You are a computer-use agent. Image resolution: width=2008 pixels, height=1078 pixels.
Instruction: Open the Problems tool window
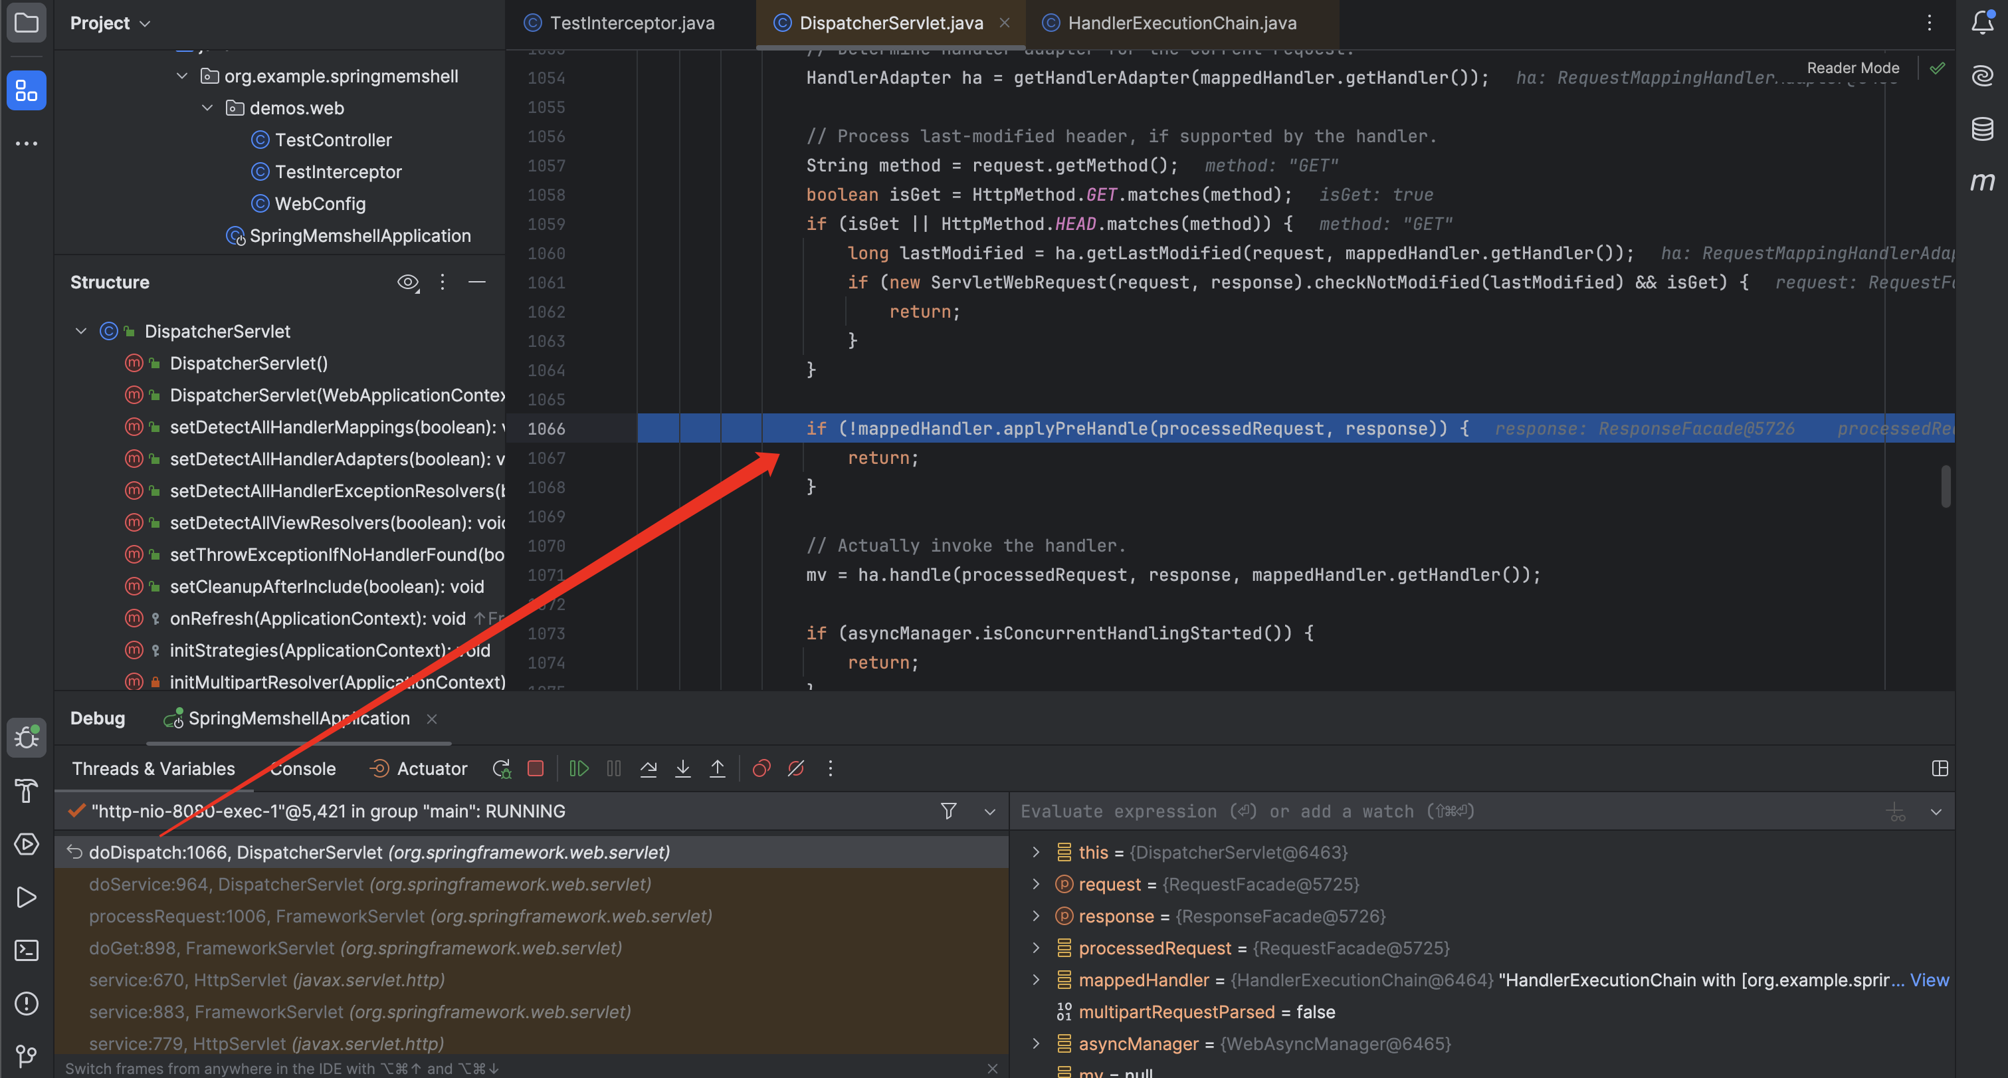pyautogui.click(x=27, y=1003)
